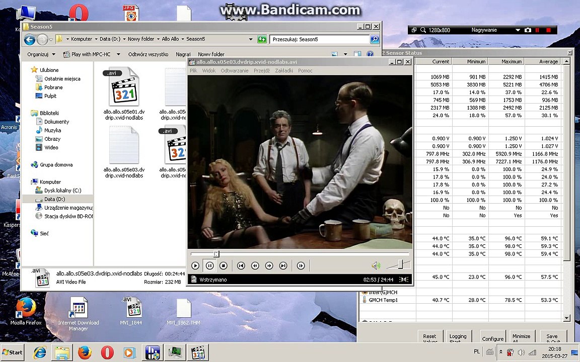Click the Bandicam screenshot camera icon
Screen dimensions: 580x362
pyautogui.click(x=528, y=30)
